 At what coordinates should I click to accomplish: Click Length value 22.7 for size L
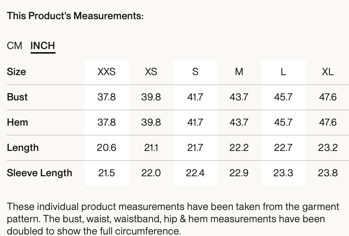pos(283,147)
